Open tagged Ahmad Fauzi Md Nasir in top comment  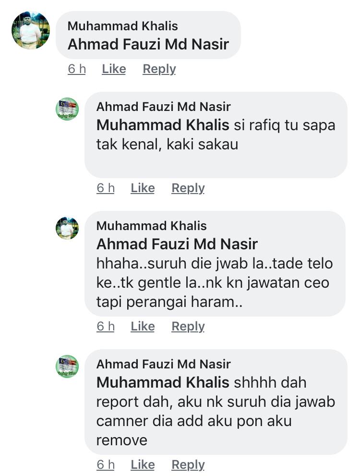click(x=148, y=44)
